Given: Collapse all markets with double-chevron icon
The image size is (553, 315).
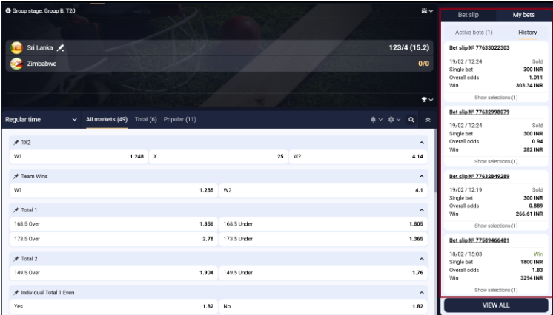Looking at the screenshot, I should pyautogui.click(x=427, y=119).
